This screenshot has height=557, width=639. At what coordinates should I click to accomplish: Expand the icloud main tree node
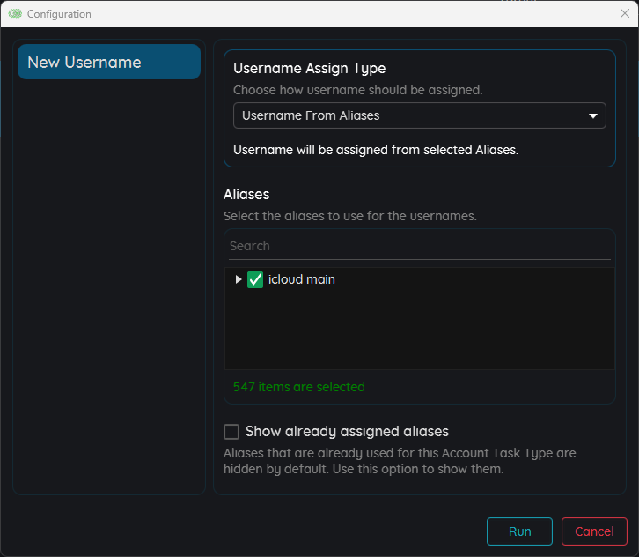(x=239, y=279)
